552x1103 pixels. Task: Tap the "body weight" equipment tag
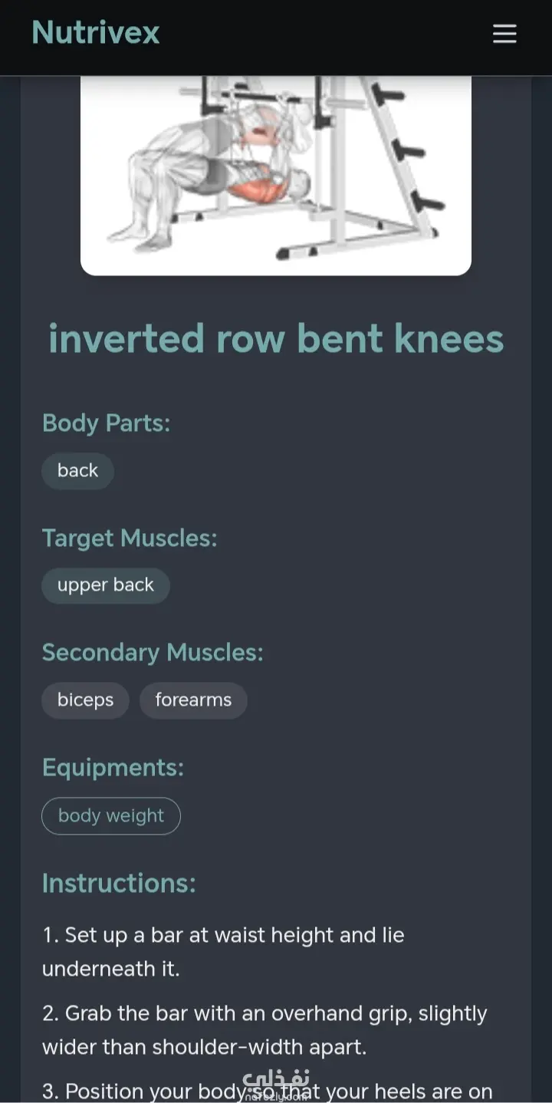[x=111, y=815]
